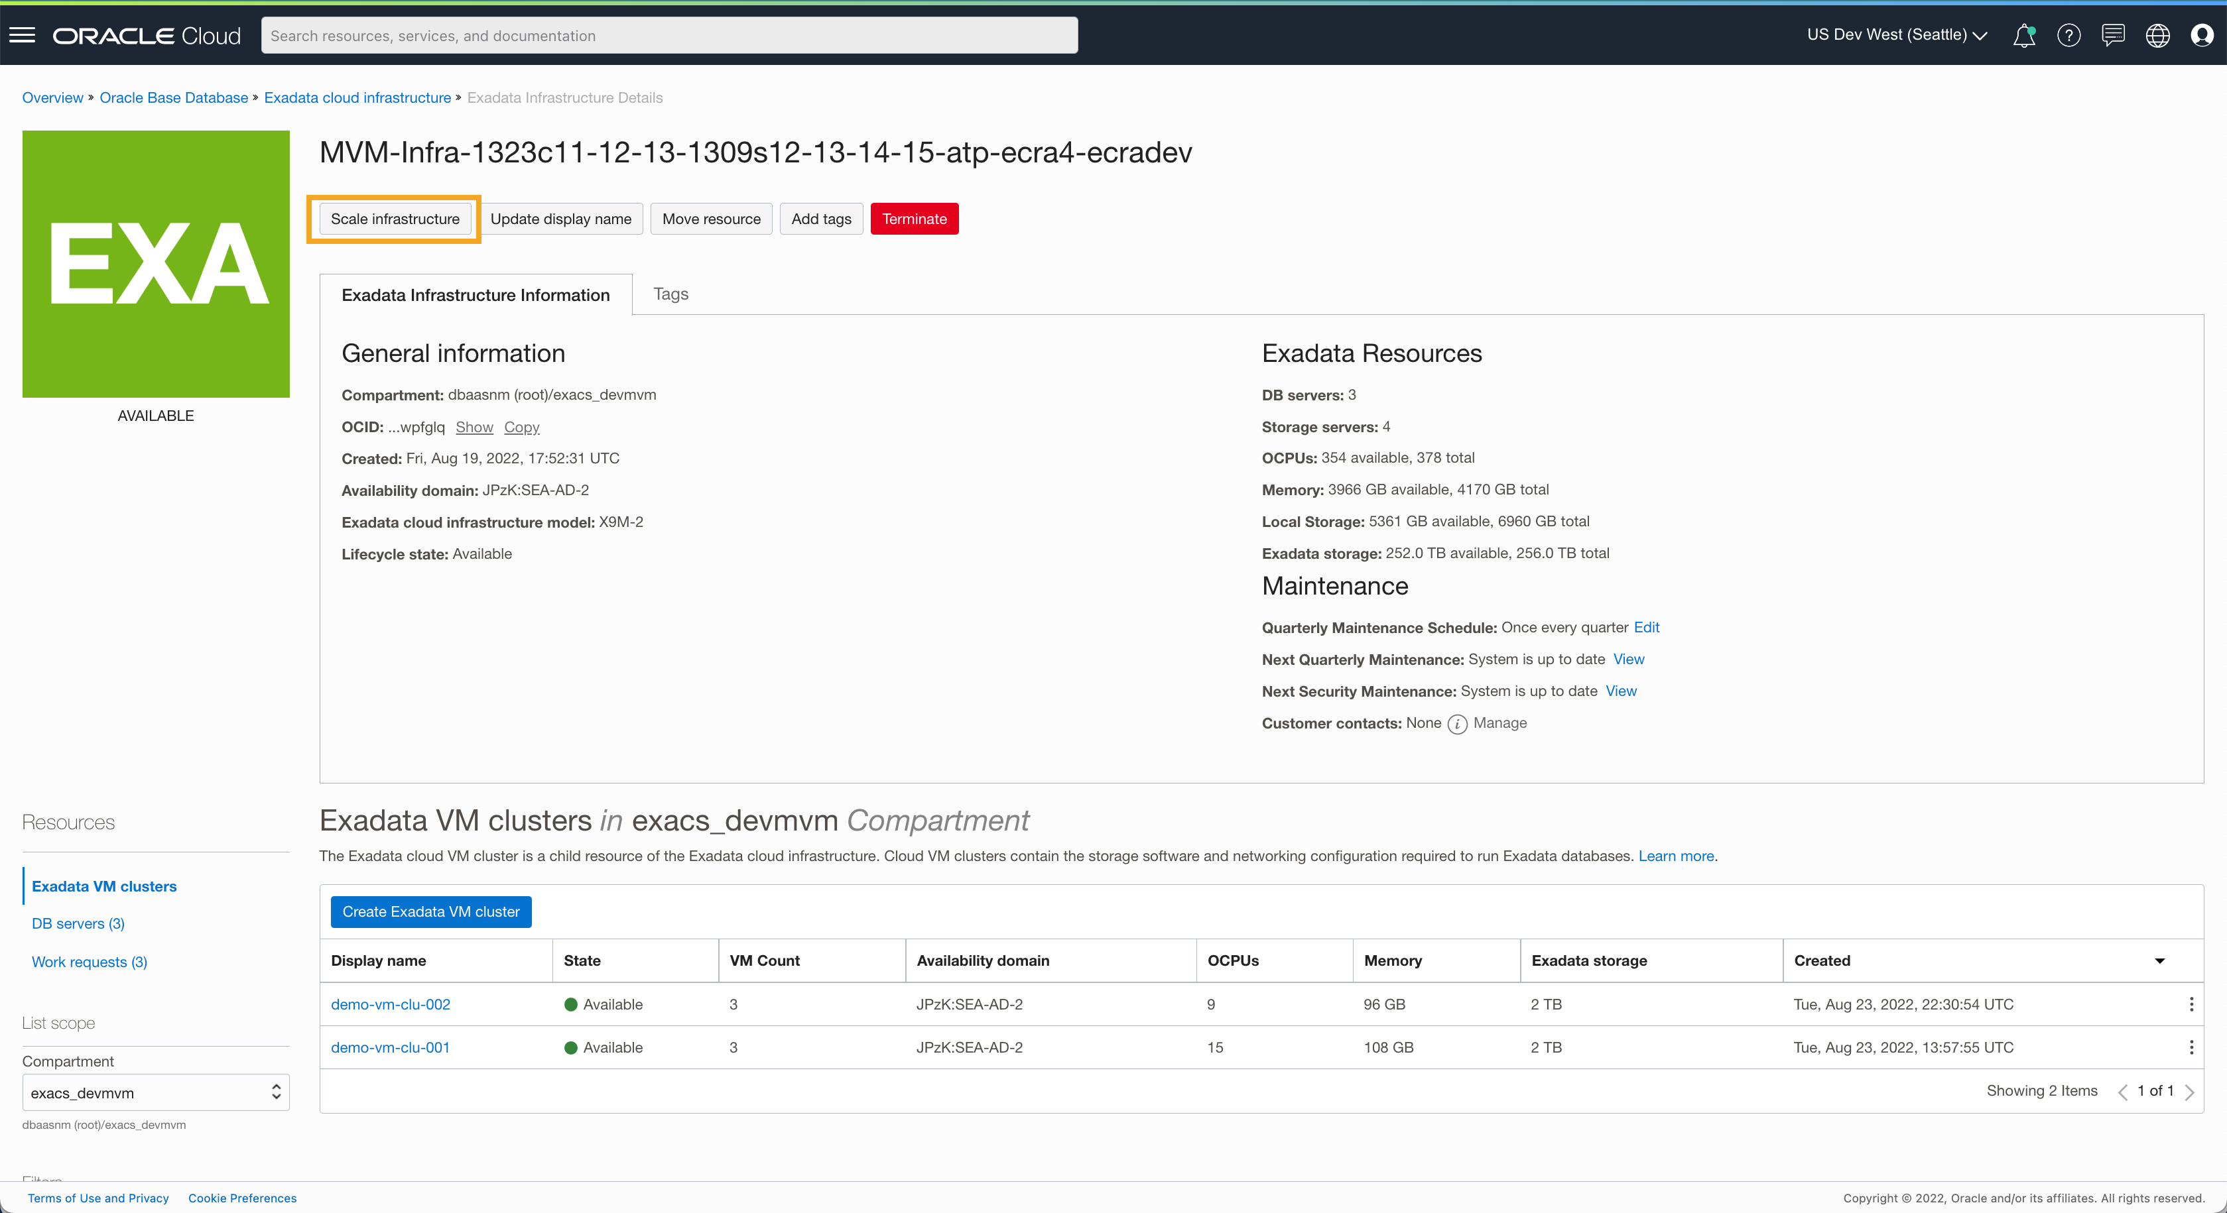Click the customer contacts info icon
The image size is (2227, 1213).
(x=1457, y=724)
